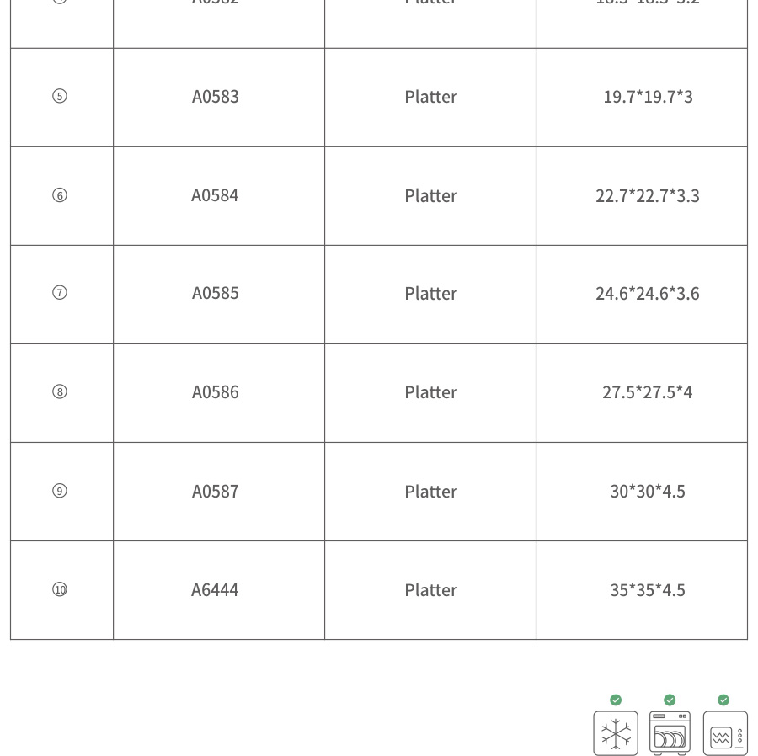Select model code A0583
Image resolution: width=758 pixels, height=756 pixels.
tap(216, 97)
